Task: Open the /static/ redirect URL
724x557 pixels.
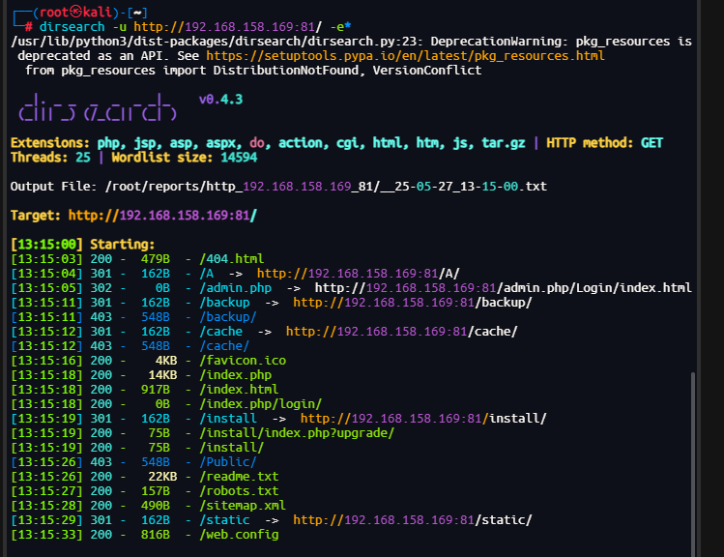Action: tap(412, 519)
